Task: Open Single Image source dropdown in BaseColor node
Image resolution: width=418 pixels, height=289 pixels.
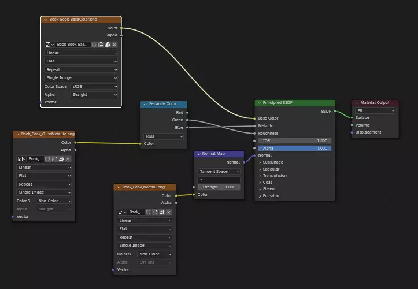Action: coord(81,78)
